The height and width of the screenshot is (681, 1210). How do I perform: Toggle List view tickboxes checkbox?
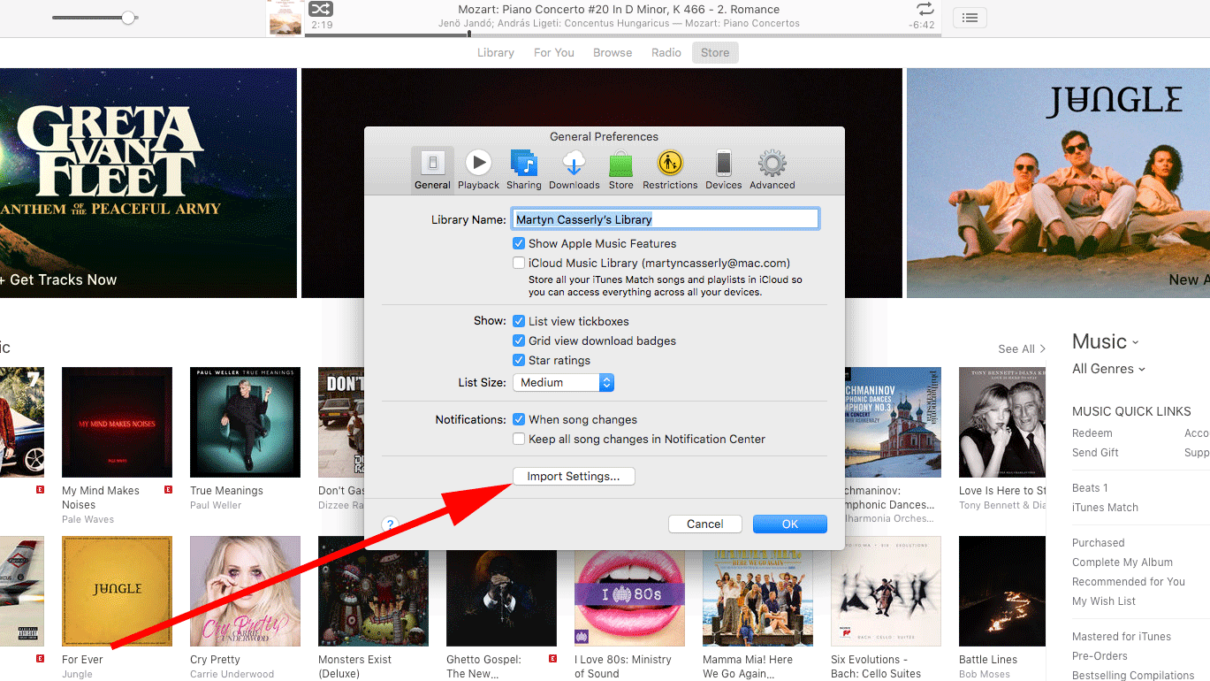click(519, 321)
